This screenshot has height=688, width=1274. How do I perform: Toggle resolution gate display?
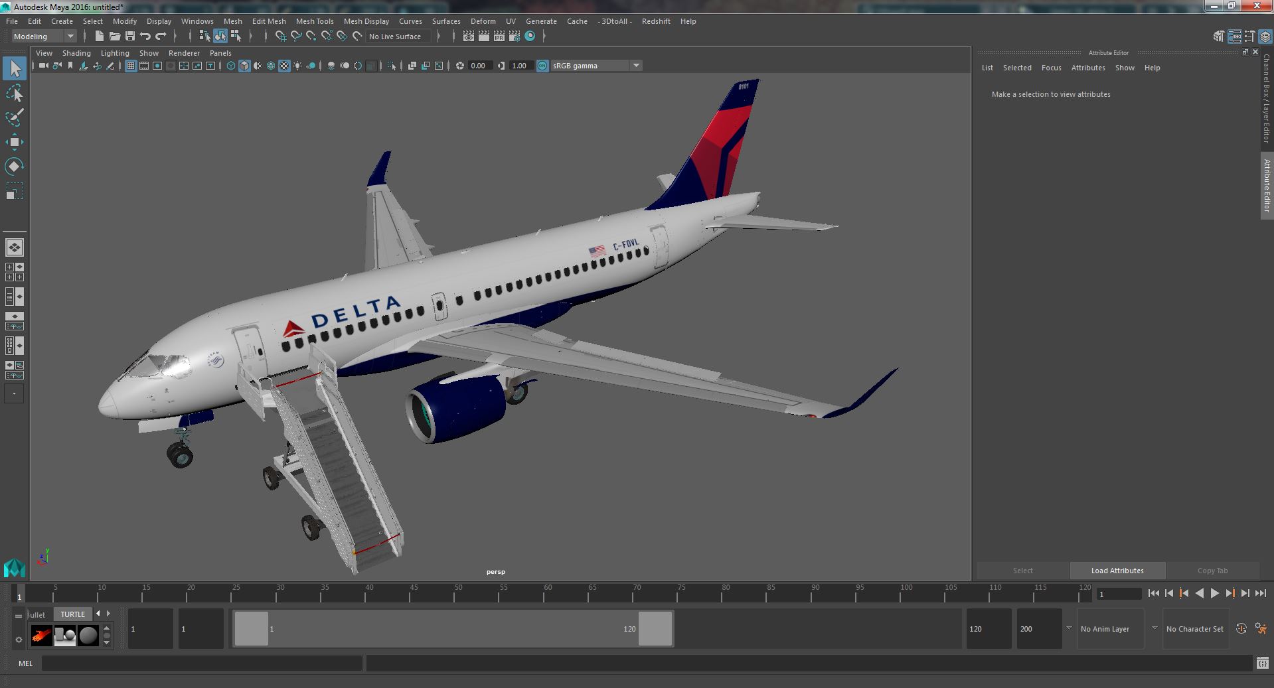click(x=157, y=66)
